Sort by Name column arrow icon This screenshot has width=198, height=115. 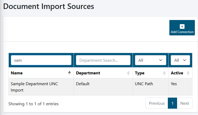[69, 73]
